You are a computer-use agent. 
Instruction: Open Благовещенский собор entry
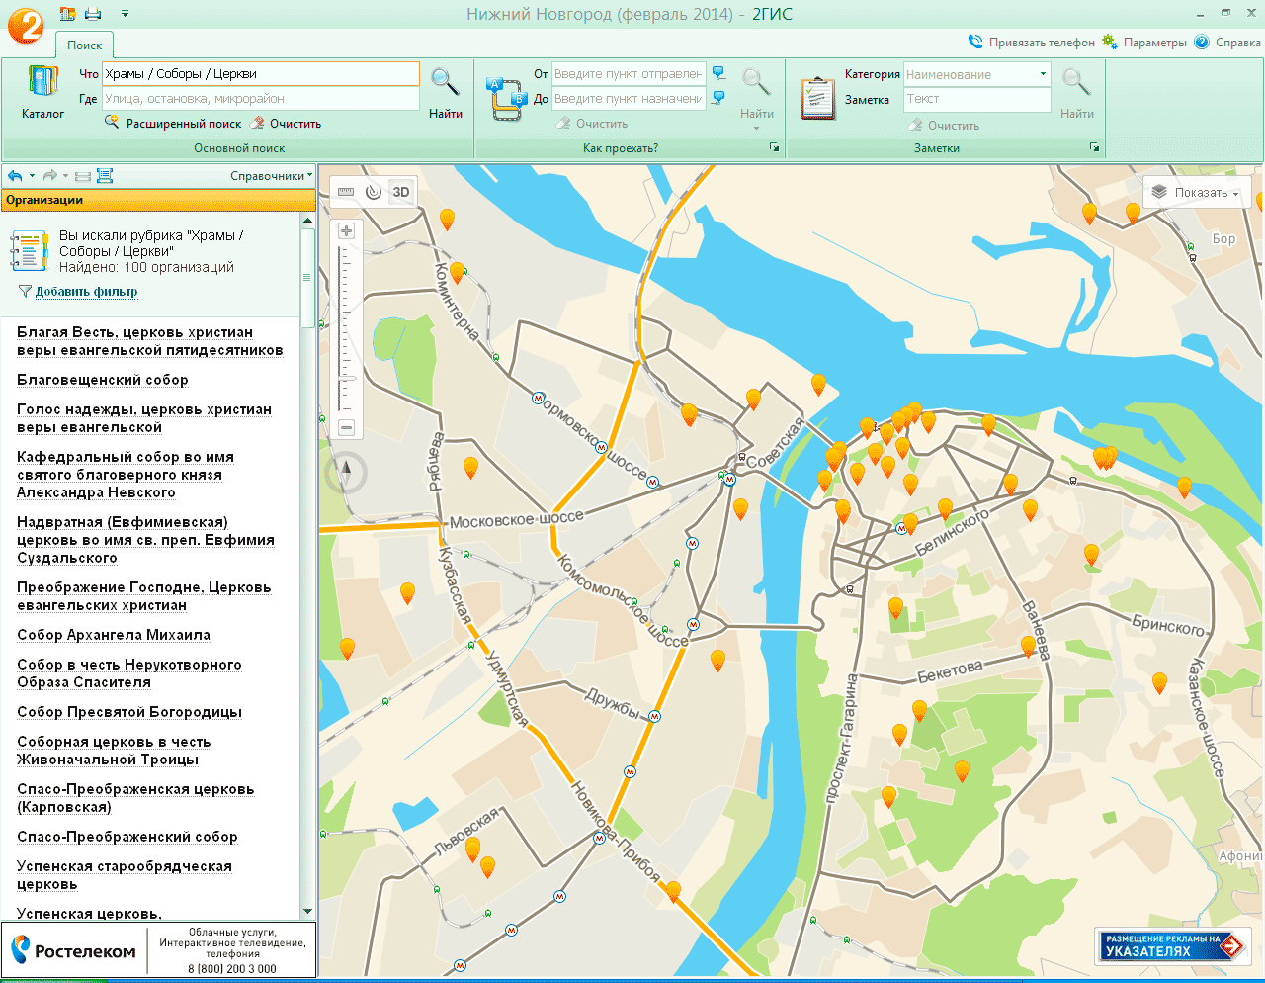[x=103, y=380]
